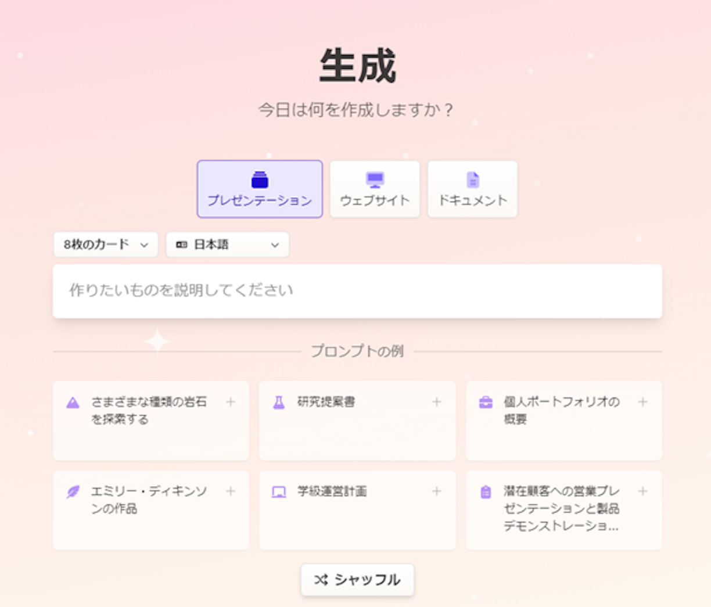The height and width of the screenshot is (607, 711).
Task: Click the clipboard icon on sales presentation prompt
Action: click(486, 492)
